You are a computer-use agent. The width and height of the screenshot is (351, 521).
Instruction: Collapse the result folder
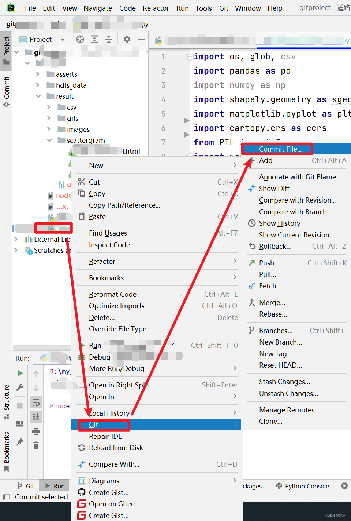[38, 96]
